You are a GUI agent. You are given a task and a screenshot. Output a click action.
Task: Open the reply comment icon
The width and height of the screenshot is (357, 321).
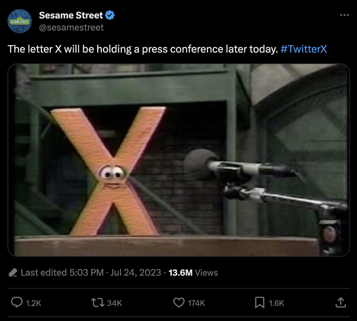17,302
